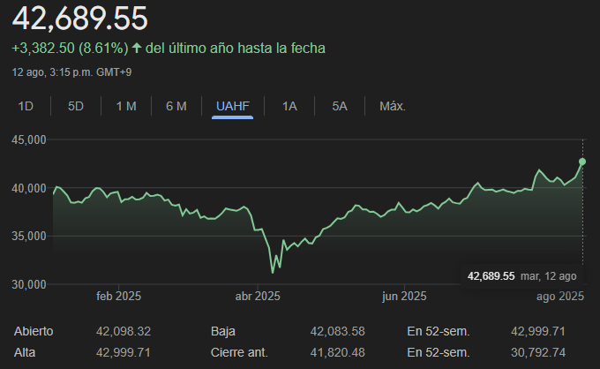Viewport: 600px width, 369px height.
Task: Click the chart endpoint marker dot
Action: 582,162
